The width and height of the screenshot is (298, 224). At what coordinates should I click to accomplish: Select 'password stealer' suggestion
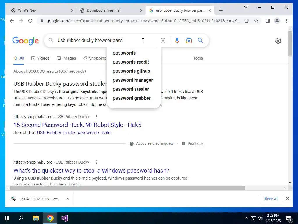pos(131,89)
